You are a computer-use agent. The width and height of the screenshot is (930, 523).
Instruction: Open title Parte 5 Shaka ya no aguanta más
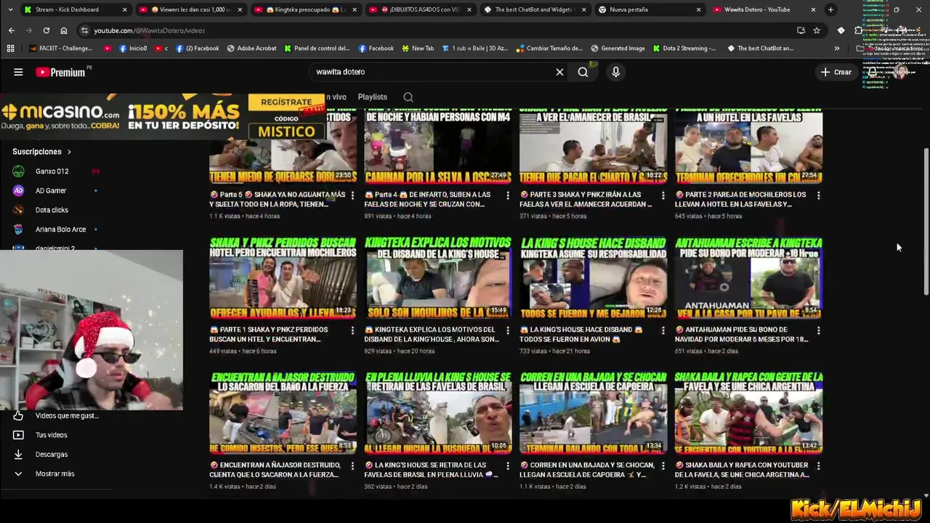point(278,200)
